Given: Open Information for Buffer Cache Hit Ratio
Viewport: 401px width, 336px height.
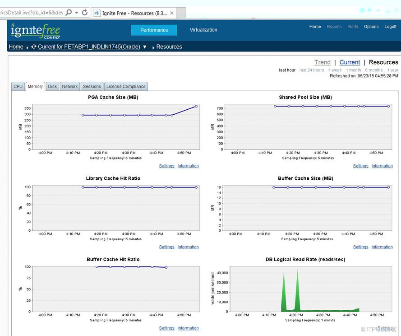Looking at the screenshot, I should (x=188, y=328).
